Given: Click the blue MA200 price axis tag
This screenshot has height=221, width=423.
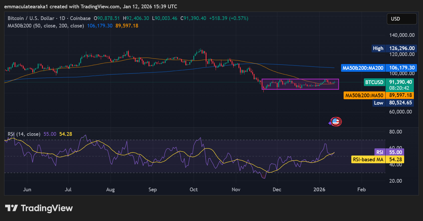Looking at the screenshot, I should 363,68.
